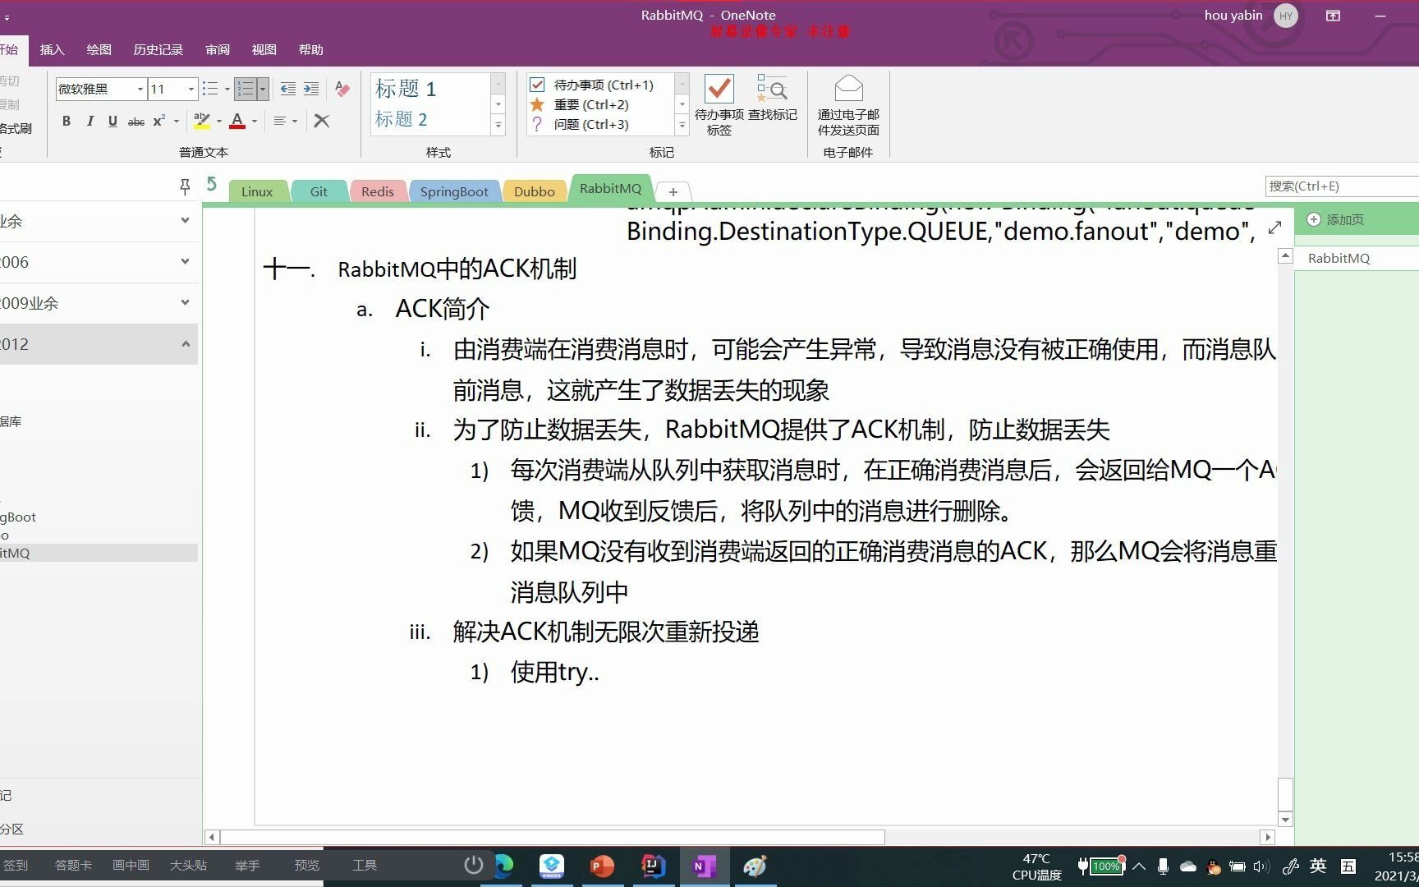Expand the 006 notebook chevron
The width and height of the screenshot is (1419, 887).
click(185, 261)
